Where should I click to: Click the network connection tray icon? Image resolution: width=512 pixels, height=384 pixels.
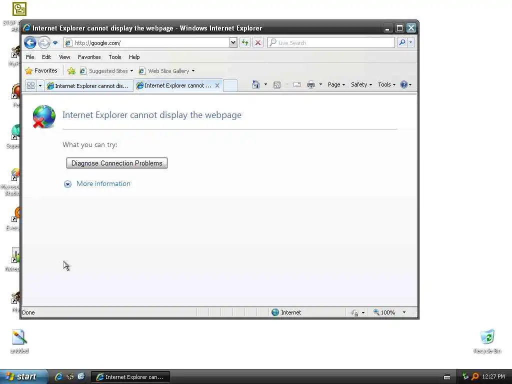pyautogui.click(x=465, y=376)
